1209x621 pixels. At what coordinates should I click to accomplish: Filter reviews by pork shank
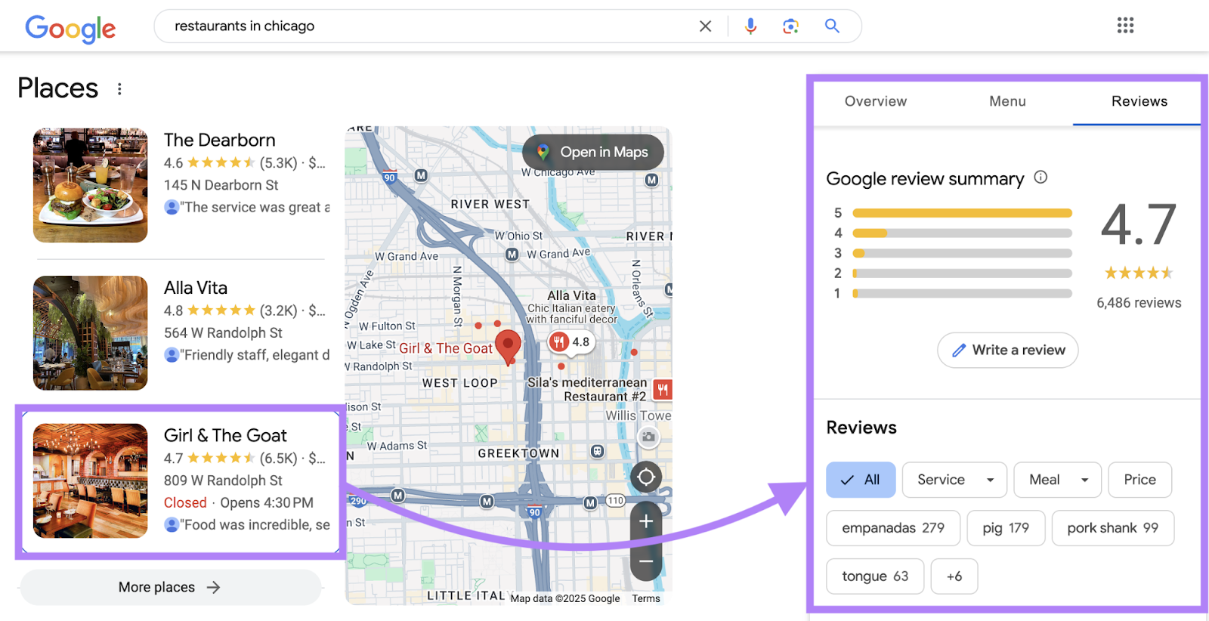(1112, 528)
